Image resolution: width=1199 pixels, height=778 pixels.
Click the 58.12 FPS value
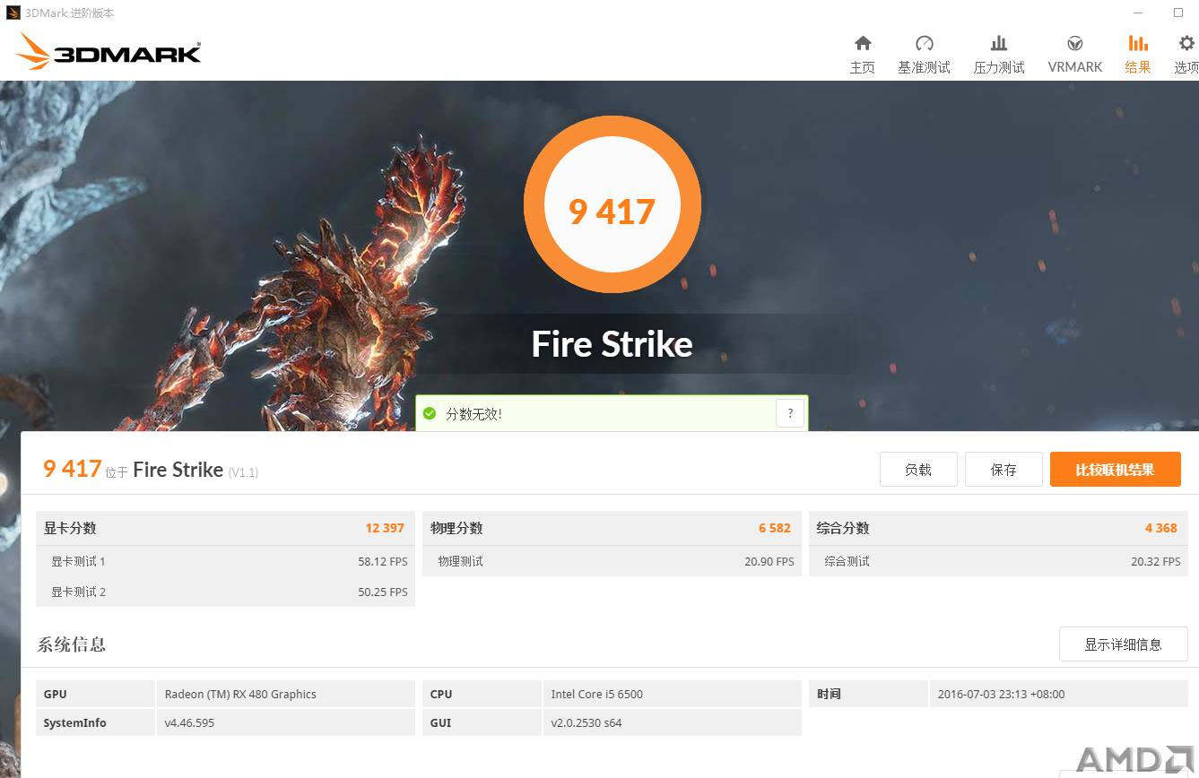383,562
